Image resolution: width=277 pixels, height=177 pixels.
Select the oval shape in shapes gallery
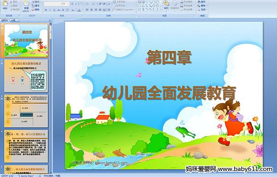point(157,2)
